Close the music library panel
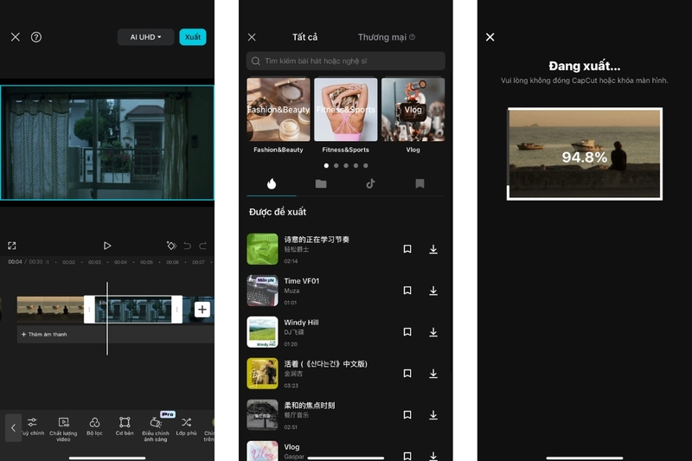Viewport: 692px width, 461px height. 252,37
